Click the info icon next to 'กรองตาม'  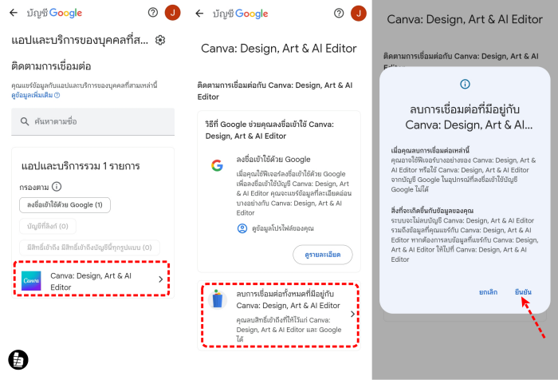pyautogui.click(x=57, y=187)
